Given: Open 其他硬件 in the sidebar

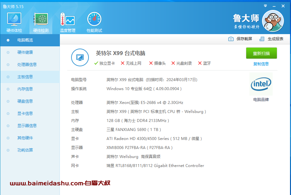Looking at the screenshot, I should pos(30,138).
